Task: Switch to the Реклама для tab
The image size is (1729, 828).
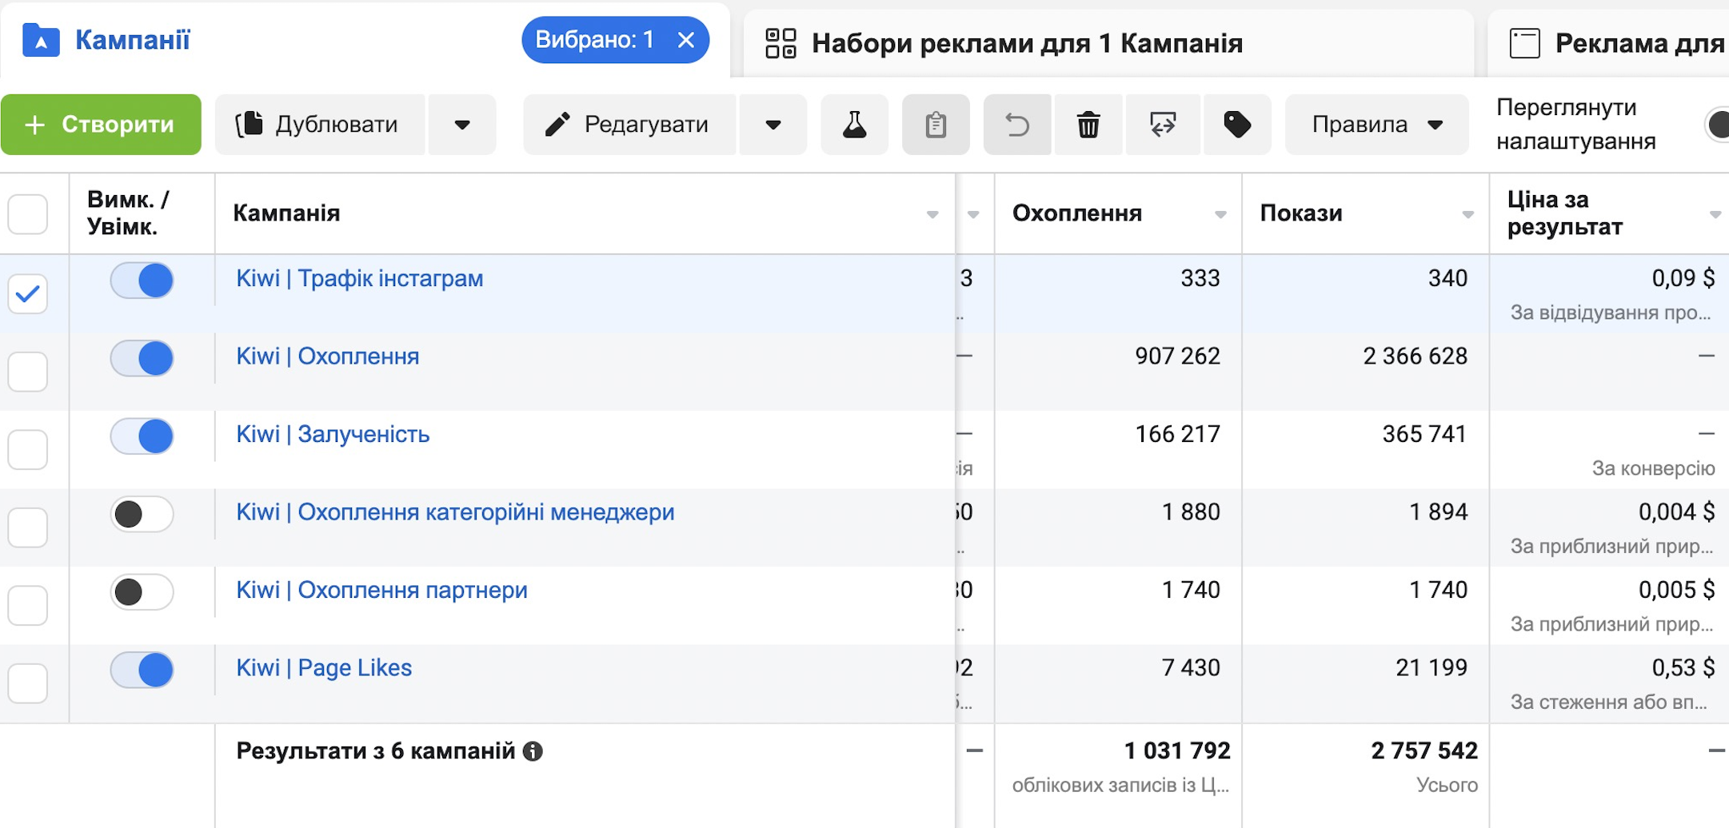Action: tap(1608, 43)
